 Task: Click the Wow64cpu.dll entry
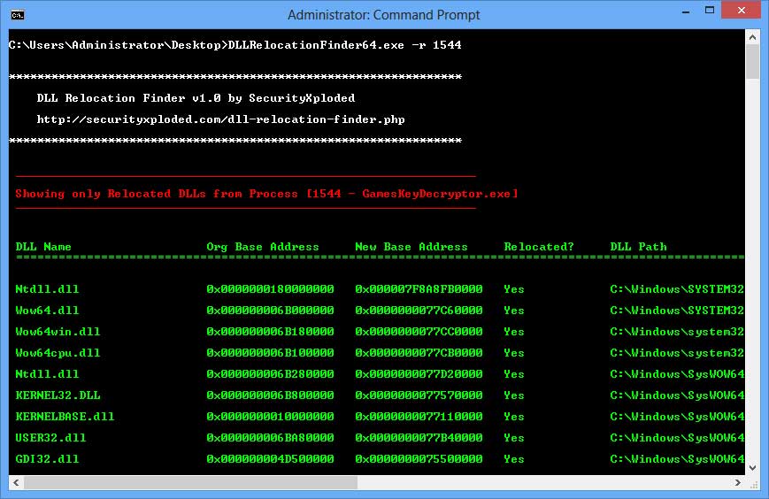(x=58, y=353)
